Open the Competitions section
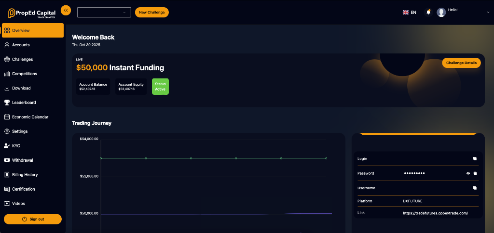This screenshot has width=494, height=233. pyautogui.click(x=33, y=74)
